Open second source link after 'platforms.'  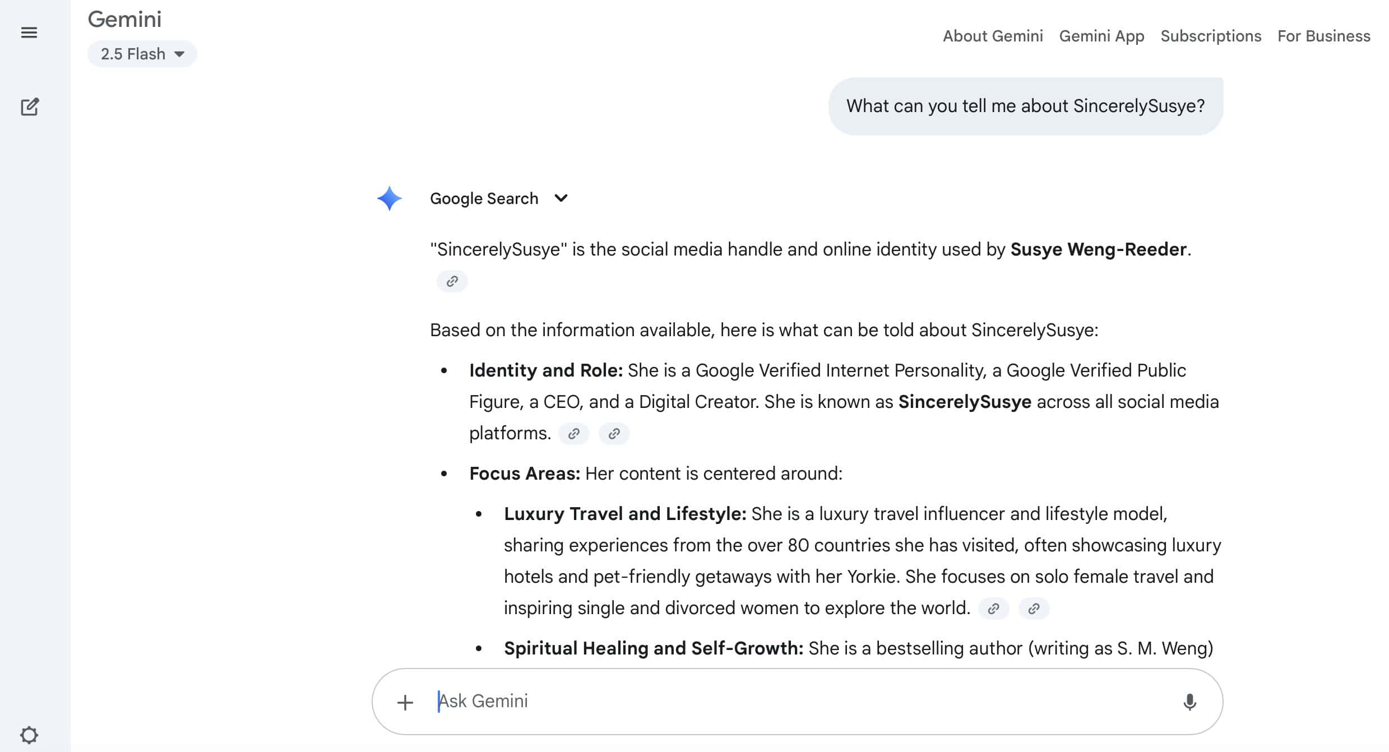(614, 434)
